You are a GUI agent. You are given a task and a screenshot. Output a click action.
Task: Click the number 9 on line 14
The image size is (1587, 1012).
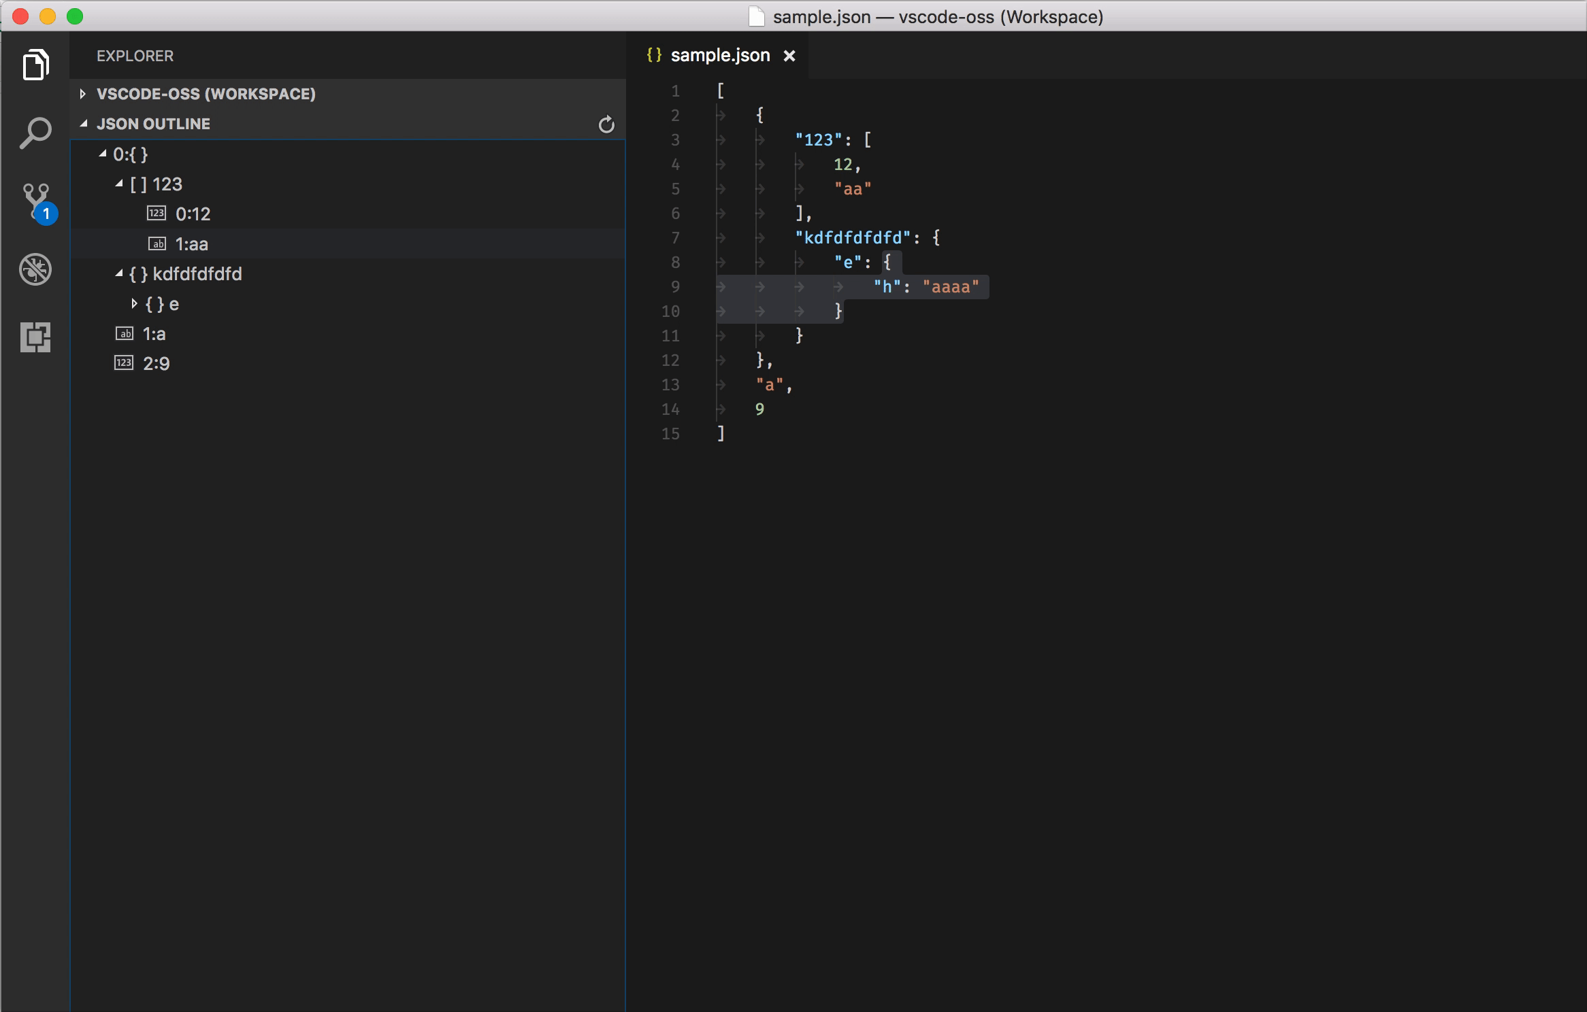coord(759,409)
